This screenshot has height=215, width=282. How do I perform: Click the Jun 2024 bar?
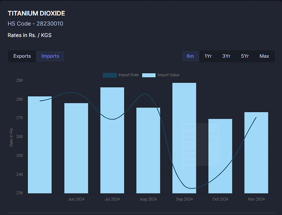tap(76, 148)
